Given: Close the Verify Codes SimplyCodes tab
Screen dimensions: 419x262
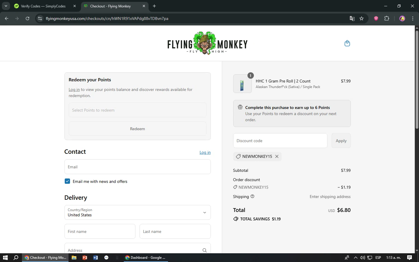Looking at the screenshot, I should point(75,6).
